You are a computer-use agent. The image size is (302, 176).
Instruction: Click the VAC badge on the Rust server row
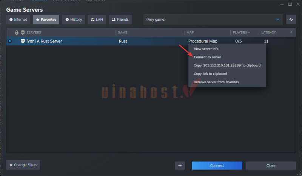pyautogui.click(x=23, y=41)
